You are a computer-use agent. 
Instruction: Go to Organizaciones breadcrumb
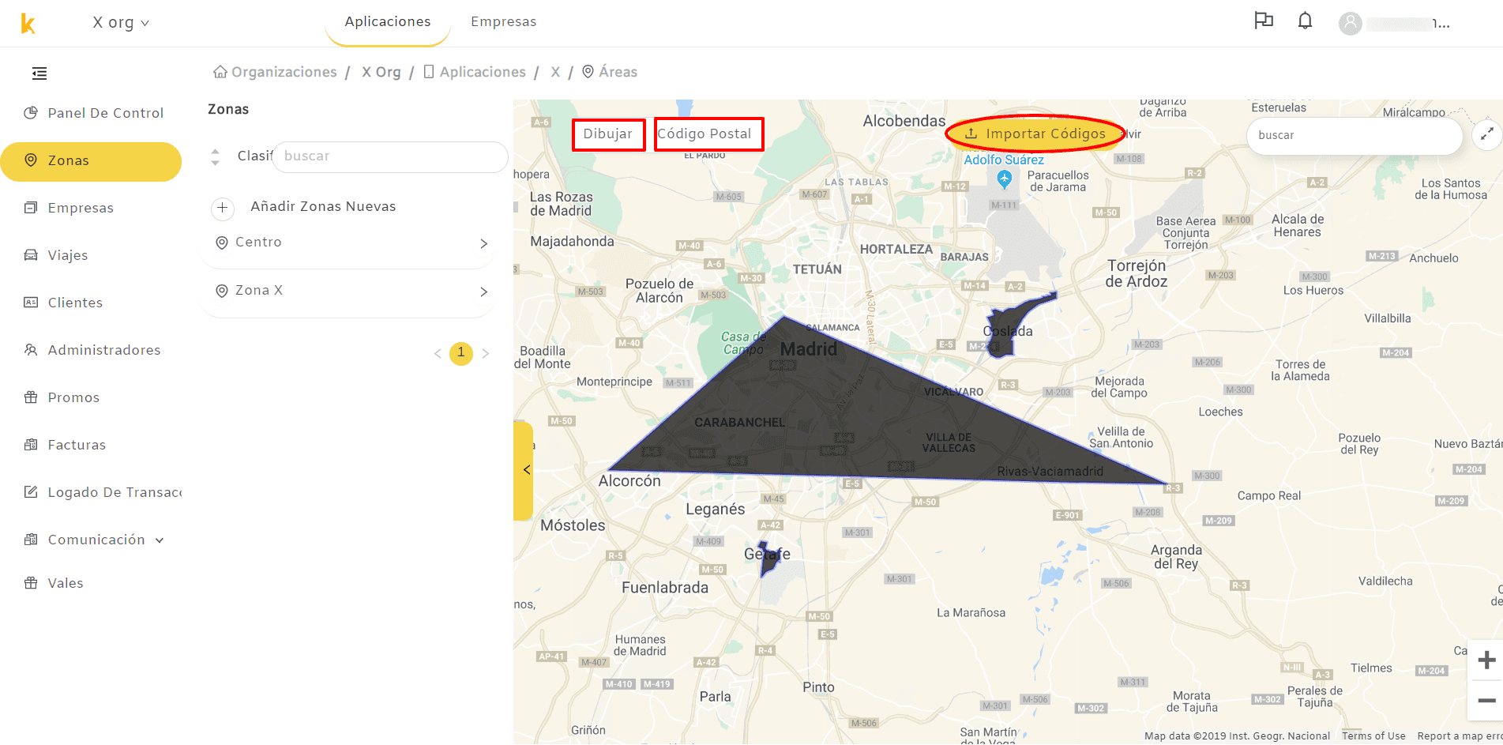(x=275, y=72)
